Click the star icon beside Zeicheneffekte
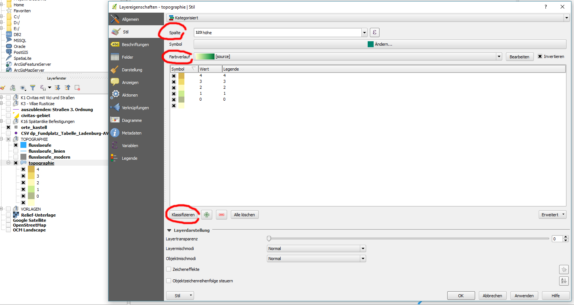This screenshot has width=574, height=305. click(x=564, y=269)
